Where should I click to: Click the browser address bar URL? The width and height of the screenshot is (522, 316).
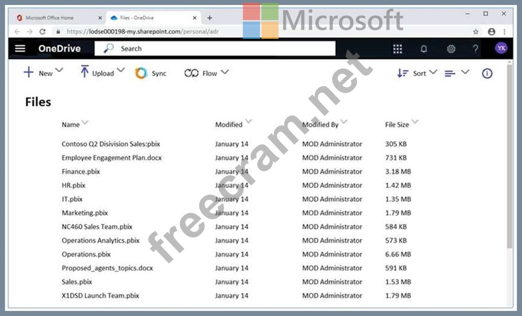[x=143, y=31]
